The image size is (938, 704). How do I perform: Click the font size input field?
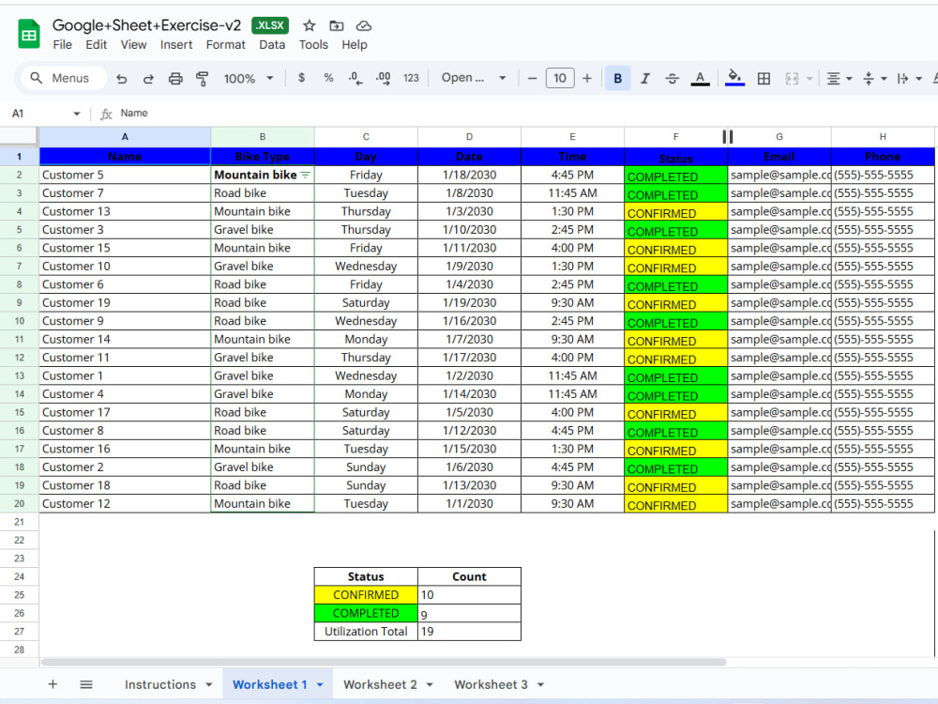click(x=560, y=79)
